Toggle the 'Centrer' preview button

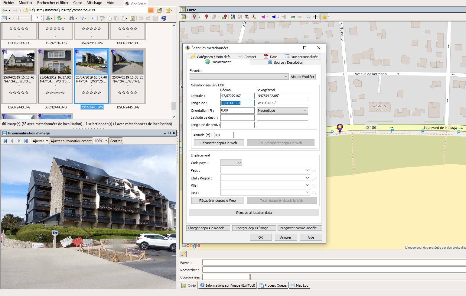pos(116,141)
